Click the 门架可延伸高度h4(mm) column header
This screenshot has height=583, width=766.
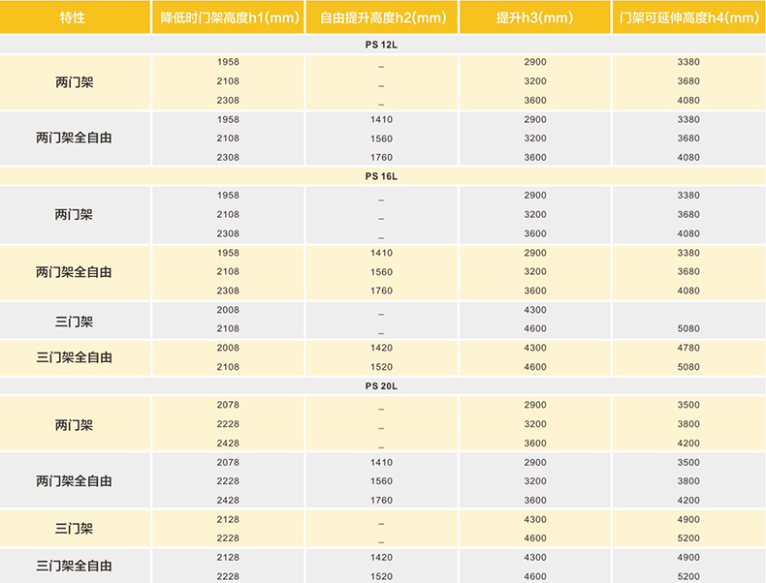point(688,17)
